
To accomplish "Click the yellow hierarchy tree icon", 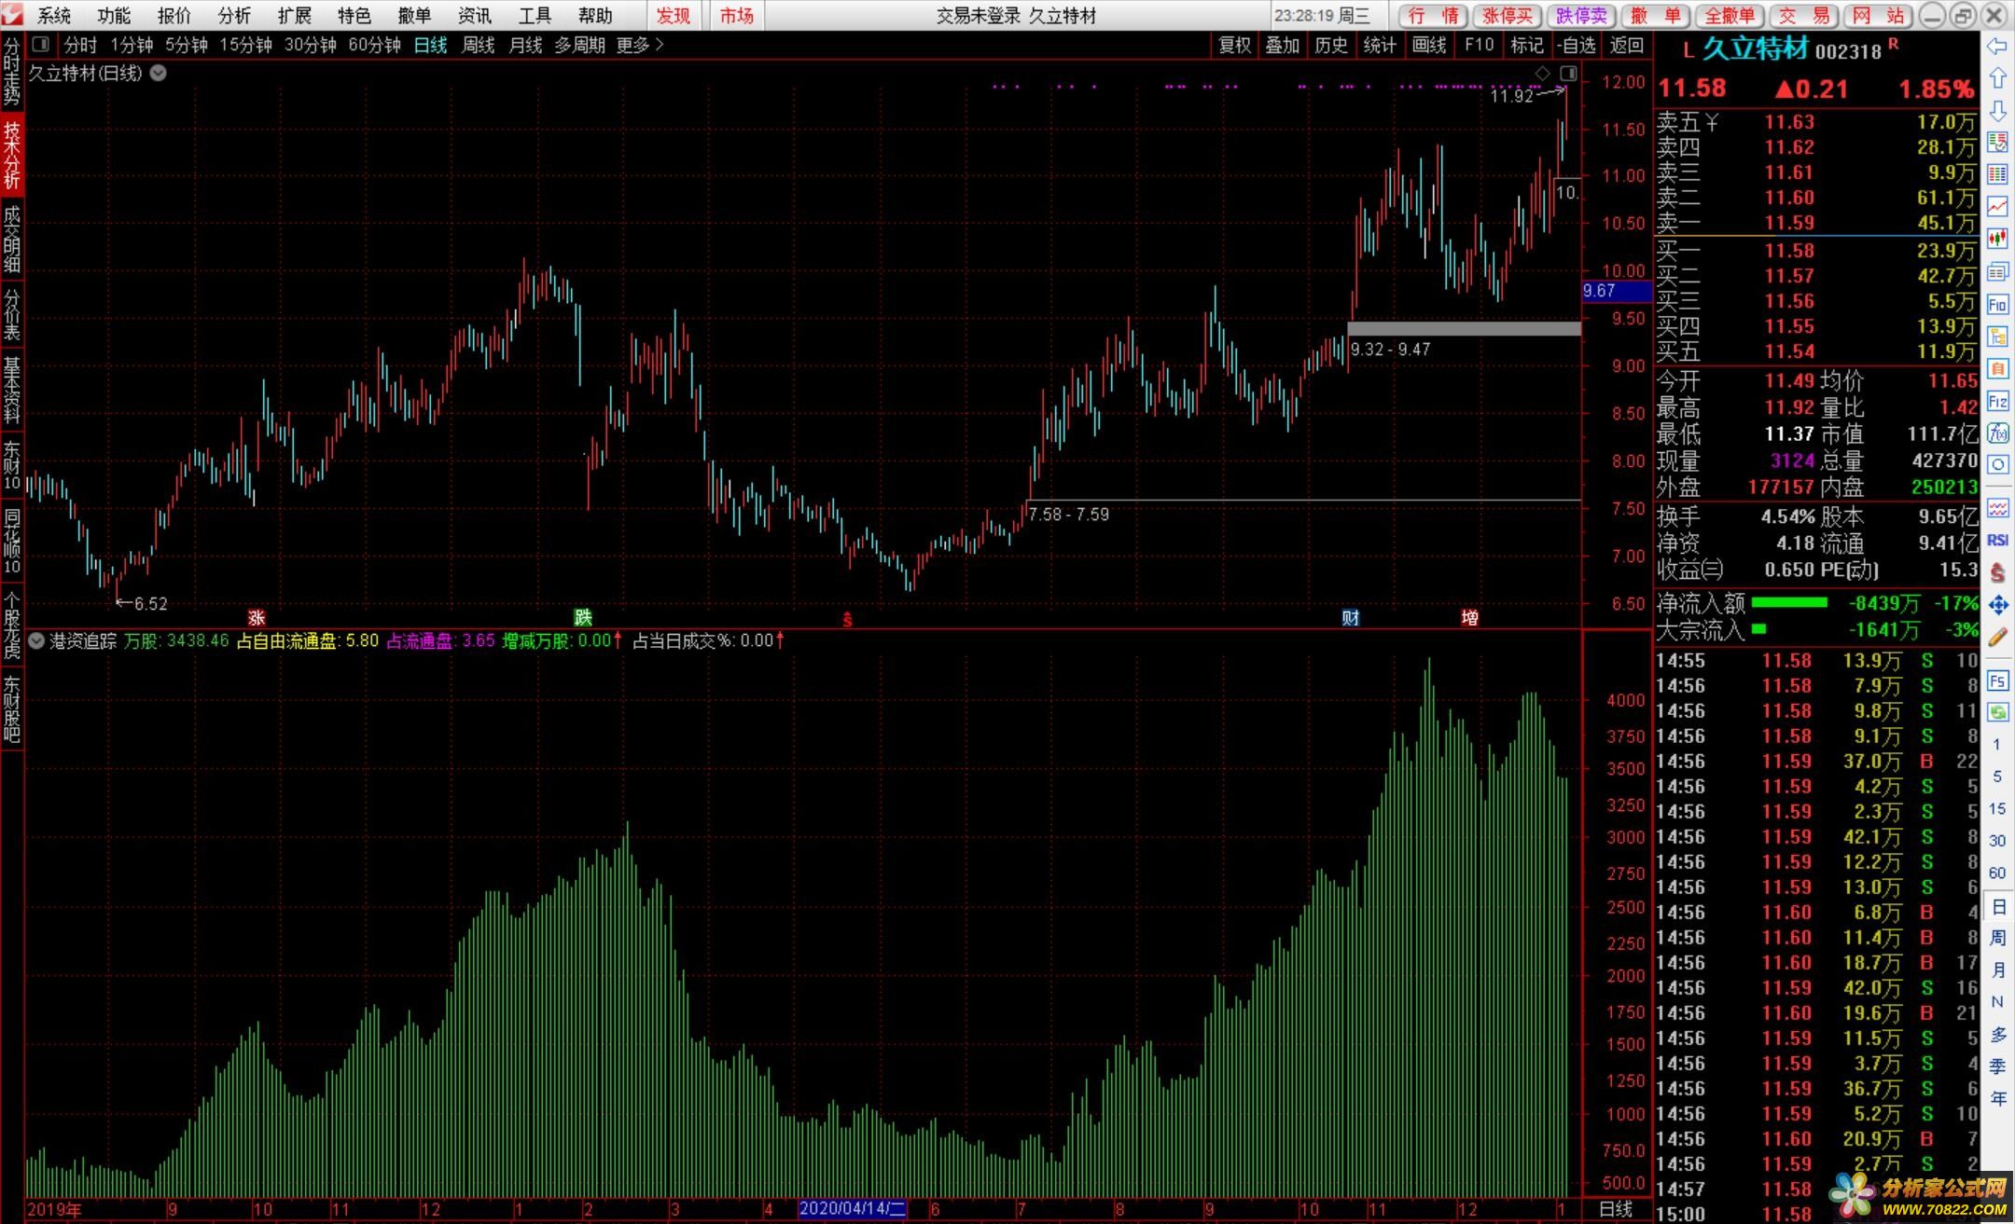I will [1997, 337].
